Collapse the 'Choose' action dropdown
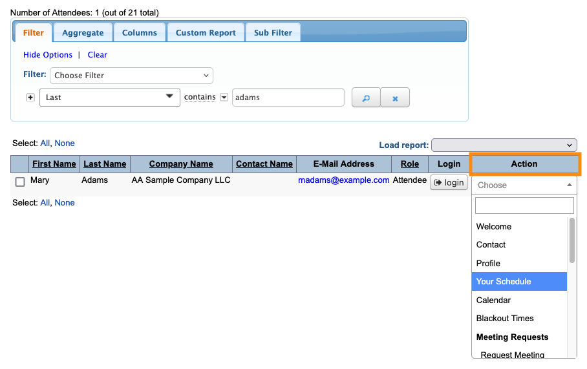Image resolution: width=587 pixels, height=369 pixels. [x=524, y=185]
